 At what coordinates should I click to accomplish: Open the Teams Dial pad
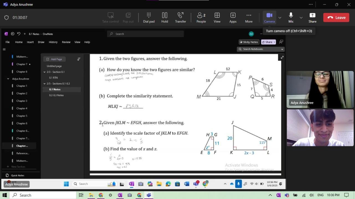tap(149, 17)
